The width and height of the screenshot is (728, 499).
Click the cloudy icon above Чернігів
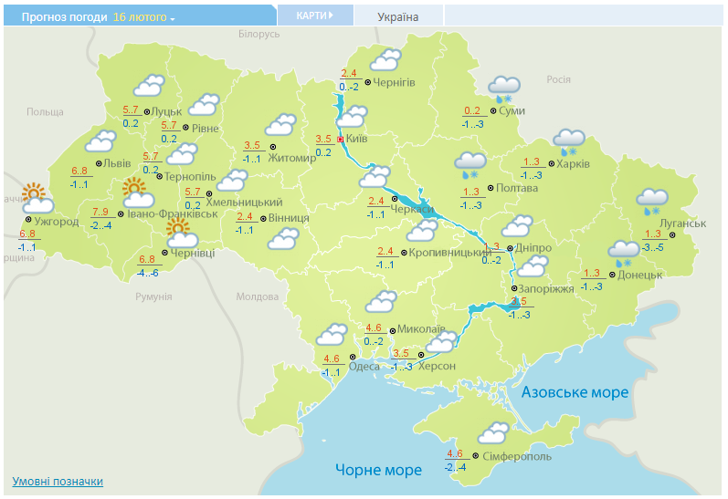click(x=385, y=61)
